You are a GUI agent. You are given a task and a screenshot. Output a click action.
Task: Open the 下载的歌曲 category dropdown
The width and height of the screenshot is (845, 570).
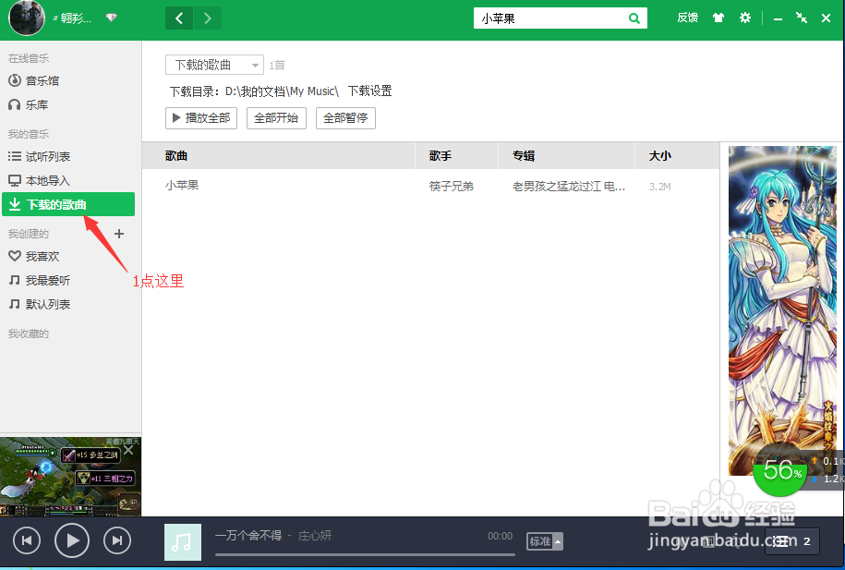[x=214, y=64]
